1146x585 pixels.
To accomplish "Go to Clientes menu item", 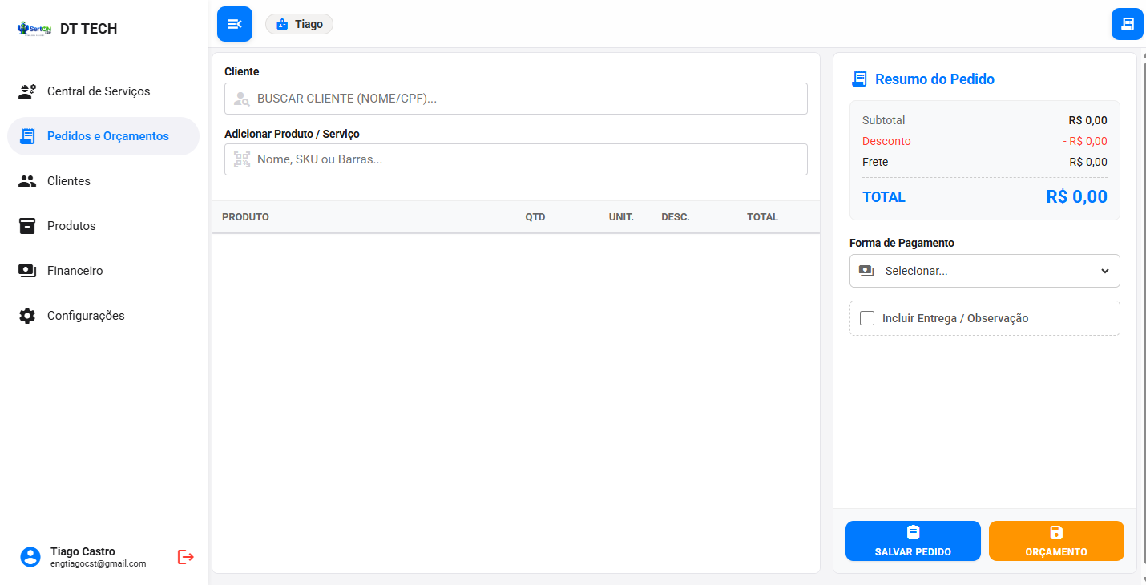I will [103, 181].
